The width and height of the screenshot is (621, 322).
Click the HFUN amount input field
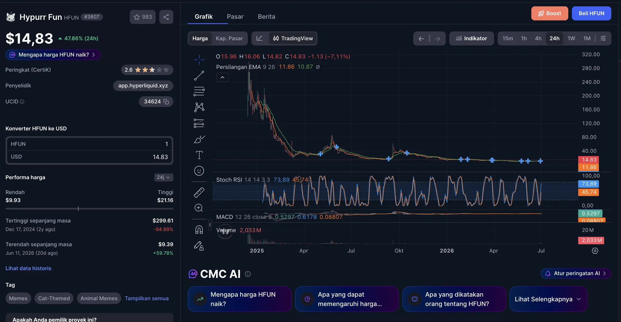pos(89,144)
